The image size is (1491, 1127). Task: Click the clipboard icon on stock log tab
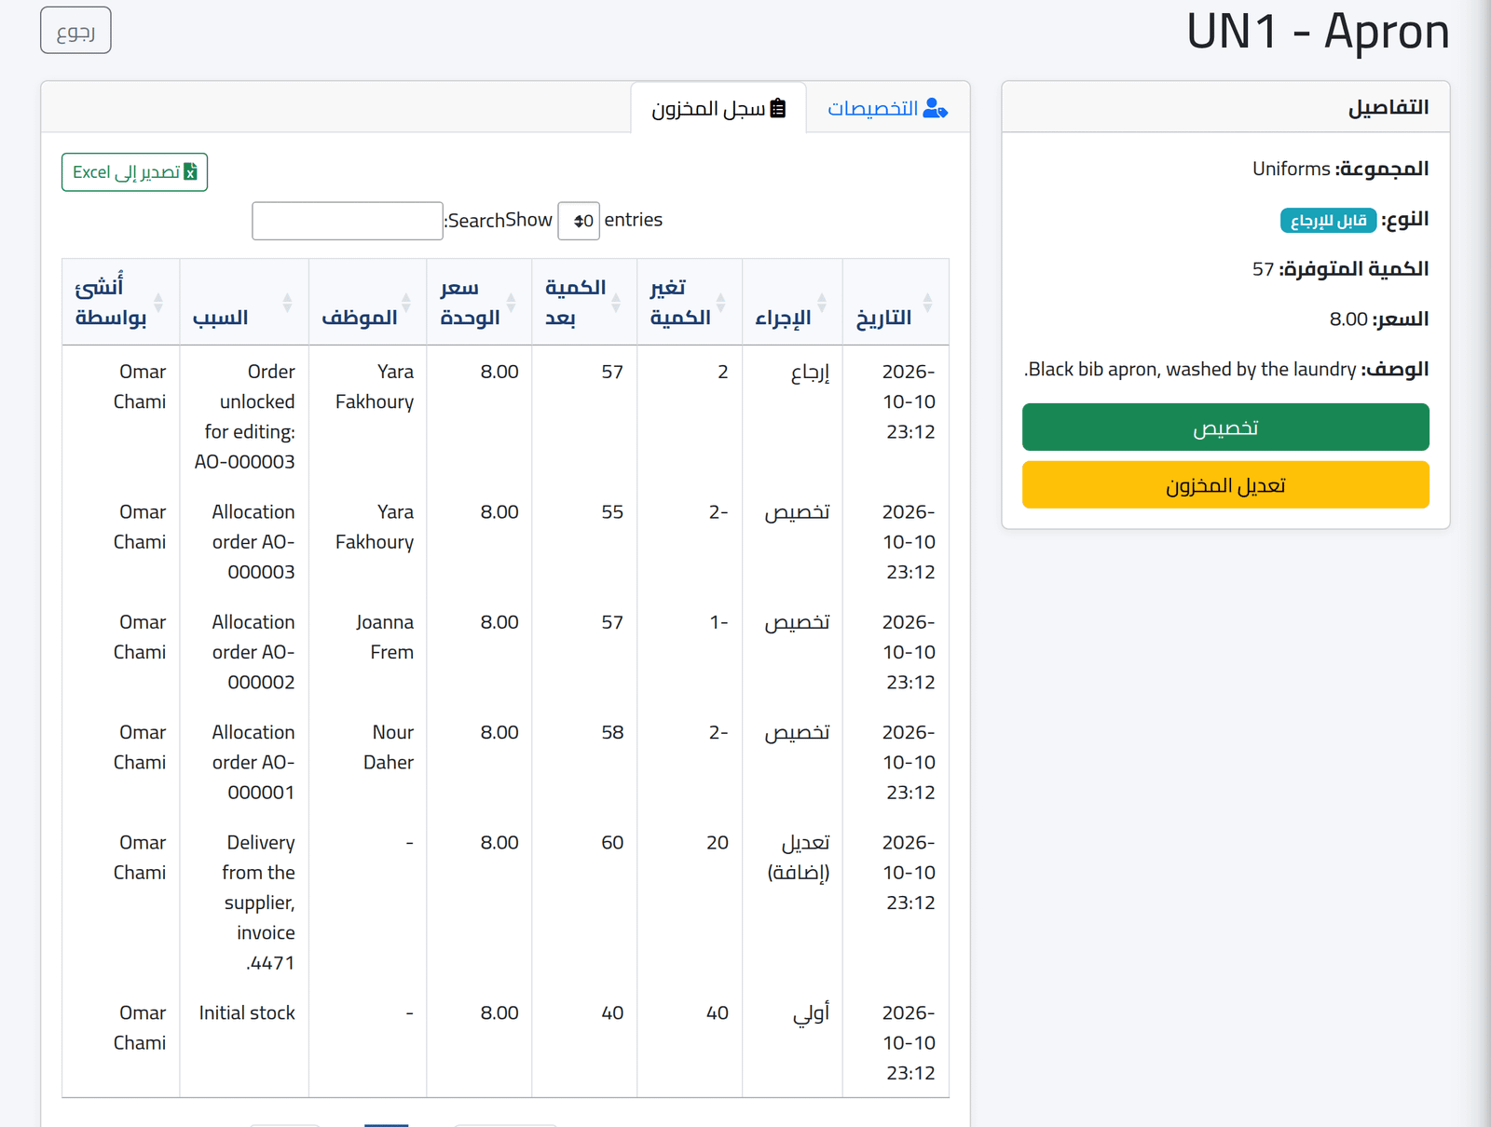coord(778,108)
